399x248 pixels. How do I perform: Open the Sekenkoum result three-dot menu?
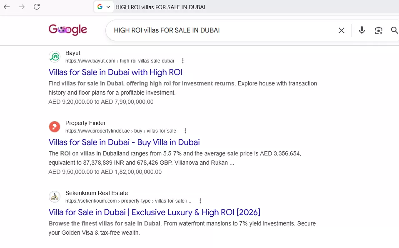[x=200, y=201]
